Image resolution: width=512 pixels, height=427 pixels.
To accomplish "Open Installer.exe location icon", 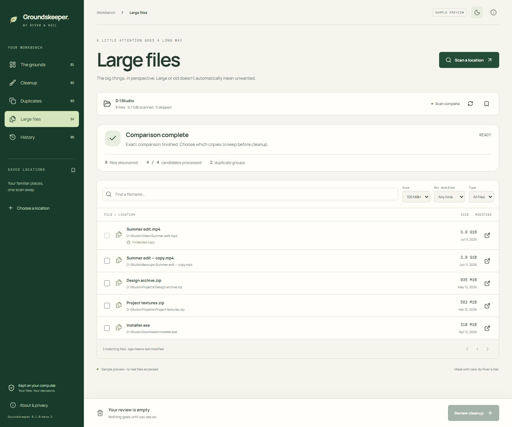I will tap(487, 328).
